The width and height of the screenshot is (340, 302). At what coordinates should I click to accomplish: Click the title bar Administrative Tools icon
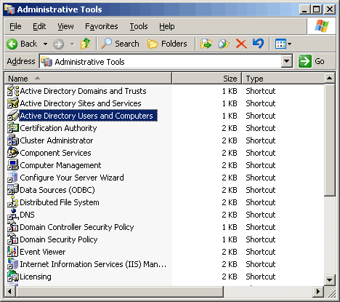pyautogui.click(x=9, y=9)
